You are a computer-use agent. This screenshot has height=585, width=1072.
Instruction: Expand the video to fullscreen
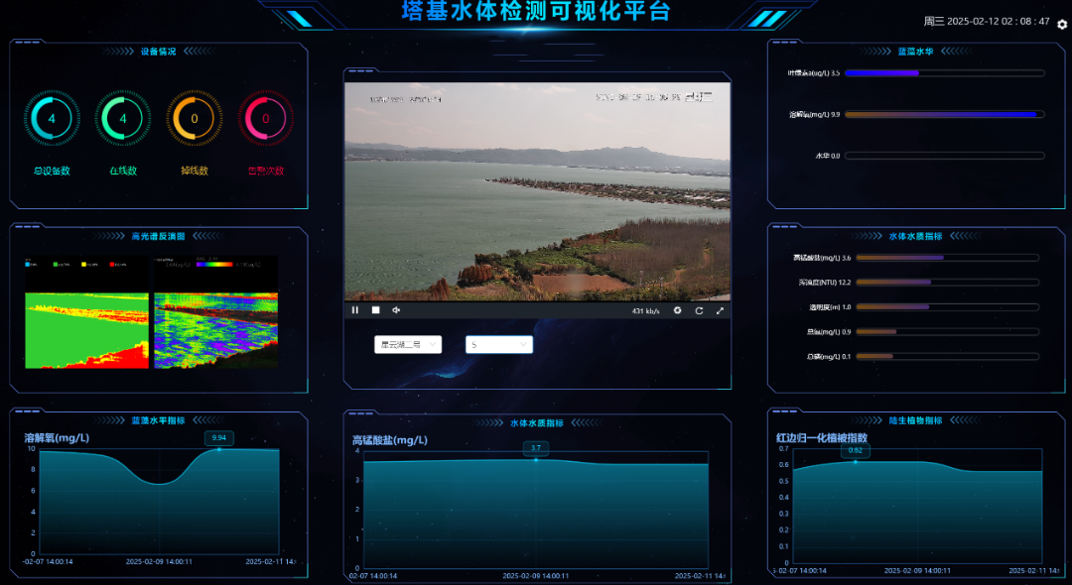pos(720,310)
